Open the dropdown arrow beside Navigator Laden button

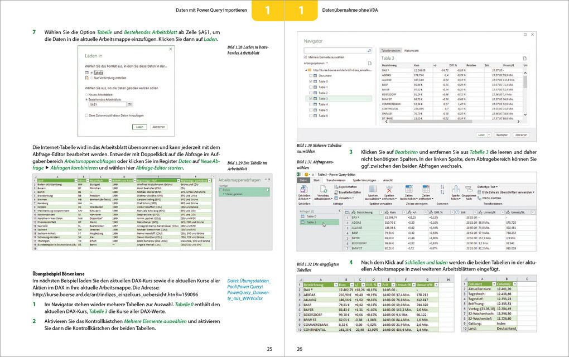tap(489, 134)
